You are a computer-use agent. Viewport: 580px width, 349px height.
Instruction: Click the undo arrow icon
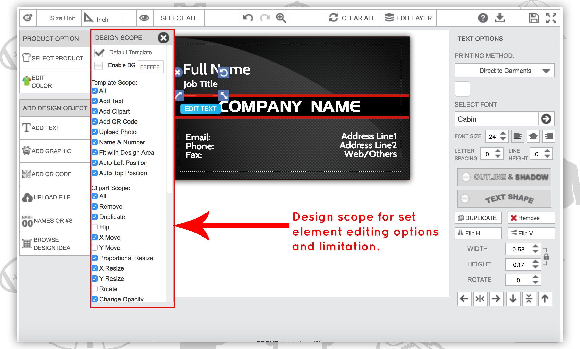(x=248, y=18)
